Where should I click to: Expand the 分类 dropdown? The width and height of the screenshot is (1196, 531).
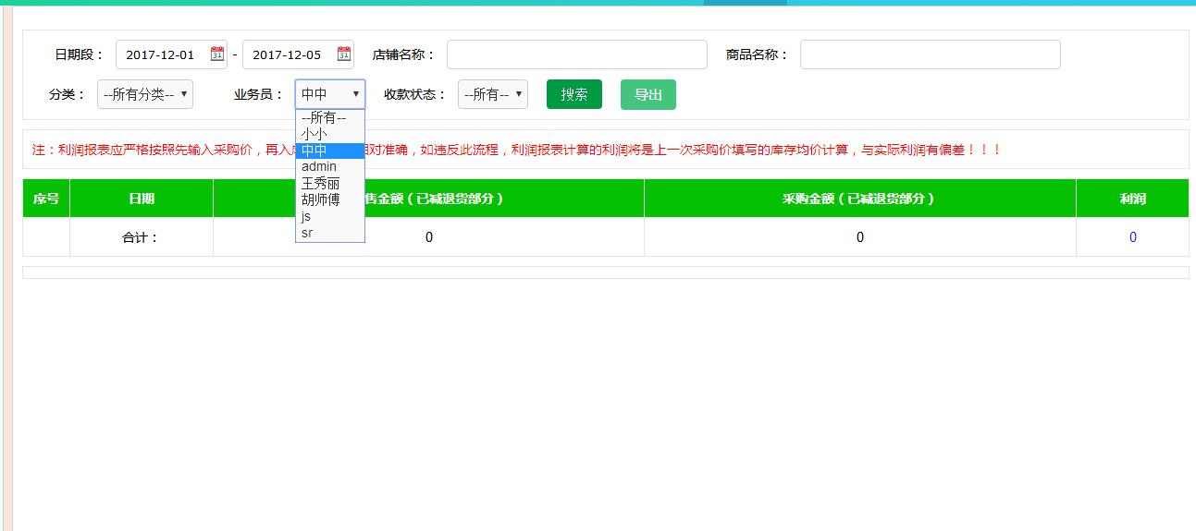[x=145, y=94]
